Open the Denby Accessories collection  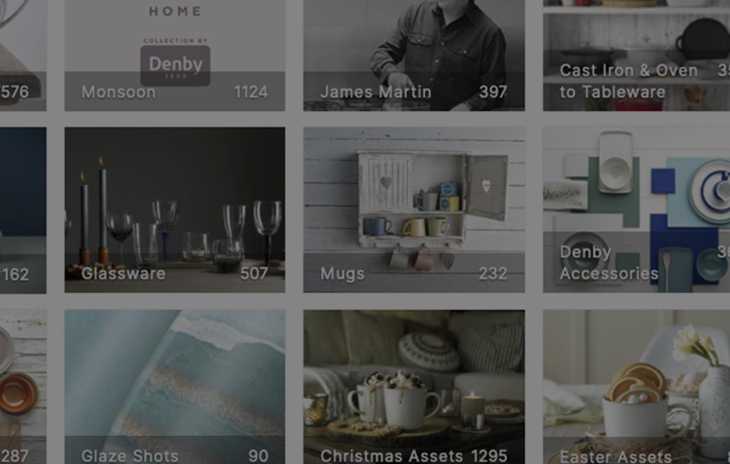(x=636, y=209)
